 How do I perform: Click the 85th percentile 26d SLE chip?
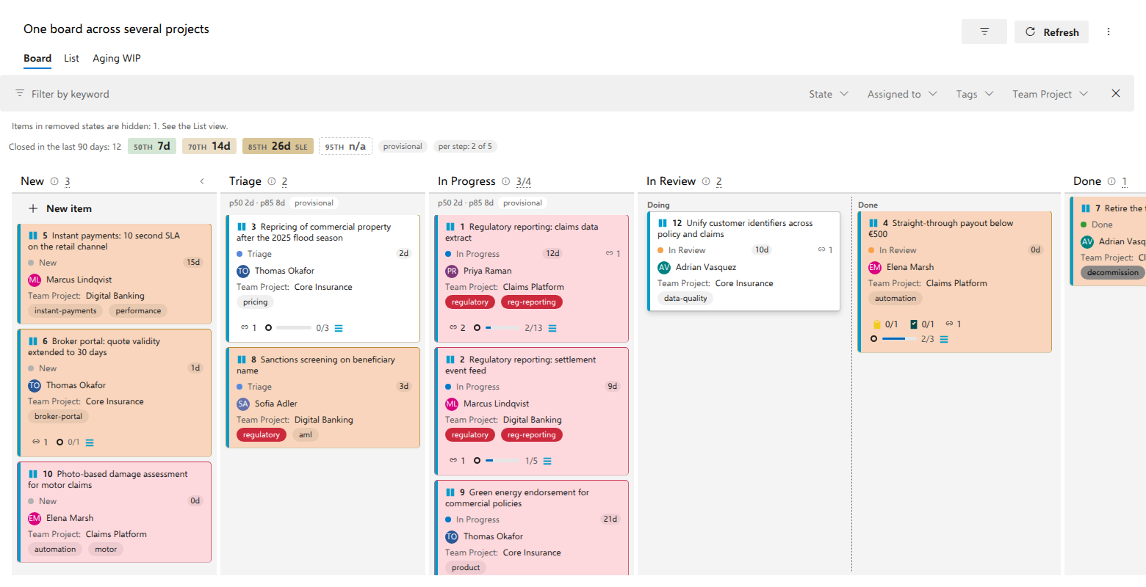pyautogui.click(x=278, y=146)
